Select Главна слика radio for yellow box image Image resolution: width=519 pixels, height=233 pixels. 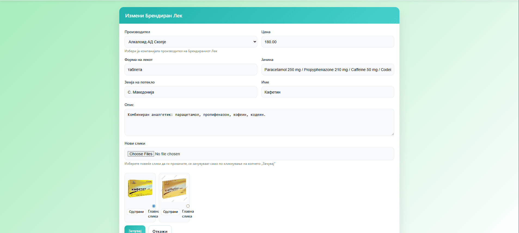click(x=154, y=206)
